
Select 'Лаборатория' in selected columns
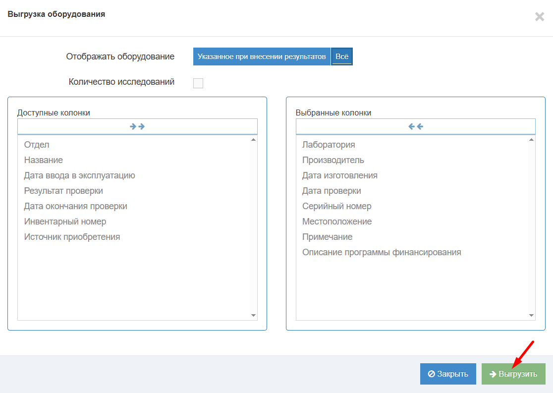click(x=329, y=145)
